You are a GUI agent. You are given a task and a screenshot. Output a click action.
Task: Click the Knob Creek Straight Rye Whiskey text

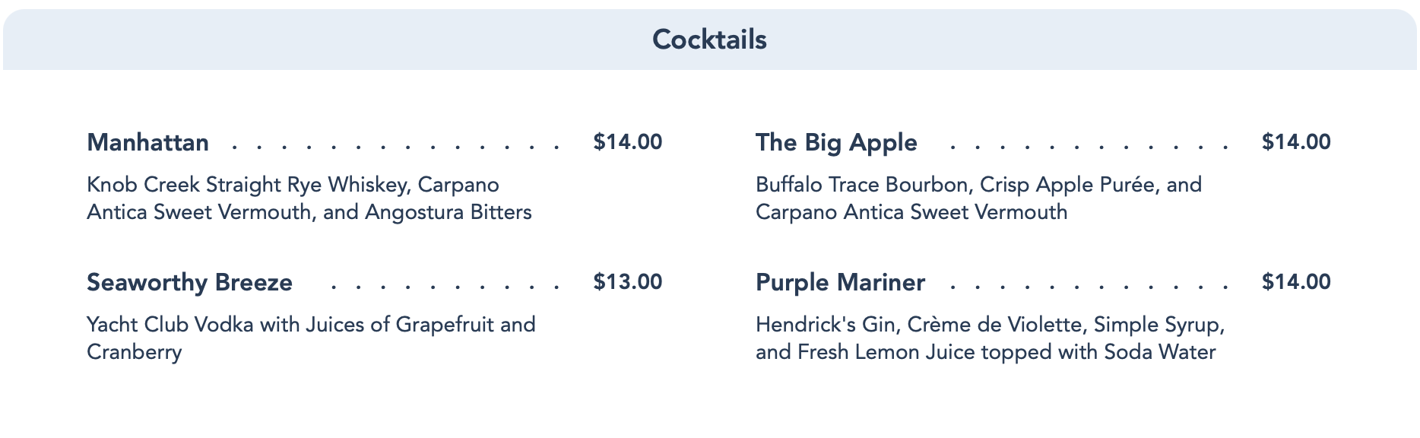[248, 185]
